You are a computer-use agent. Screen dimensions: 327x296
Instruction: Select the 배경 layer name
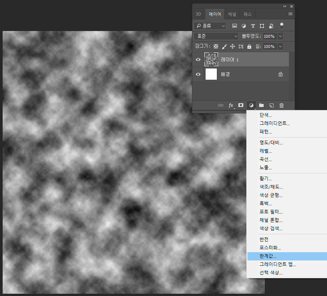(x=225, y=74)
